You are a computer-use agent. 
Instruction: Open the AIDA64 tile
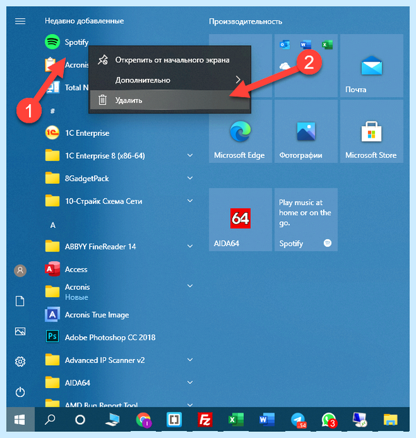pos(241,220)
